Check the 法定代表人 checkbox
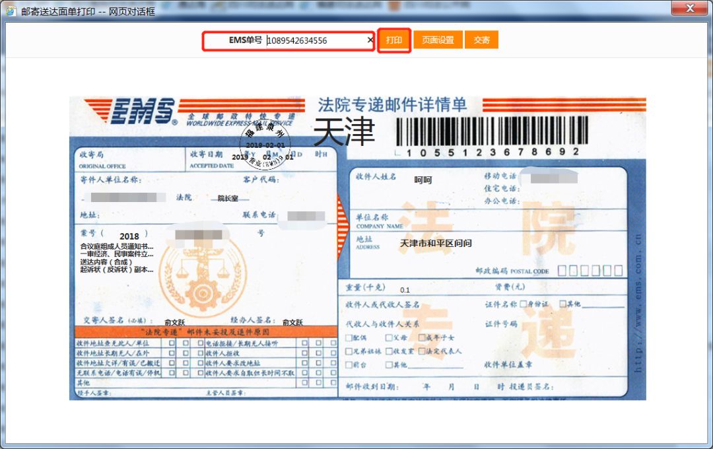 [x=421, y=350]
